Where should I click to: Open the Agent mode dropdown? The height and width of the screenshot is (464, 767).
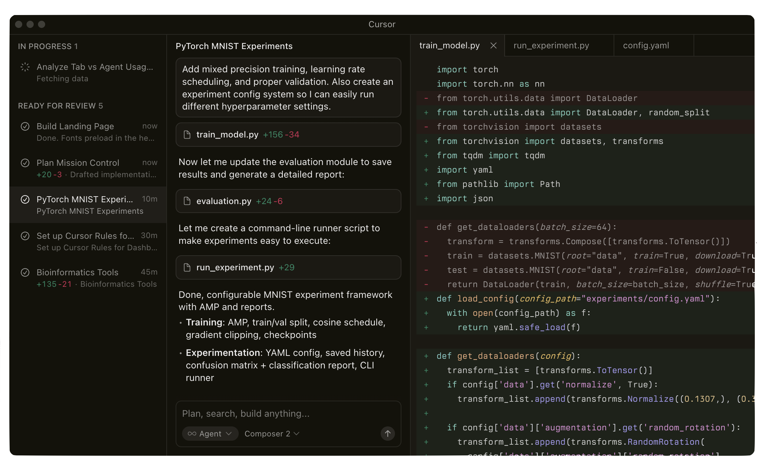point(210,434)
